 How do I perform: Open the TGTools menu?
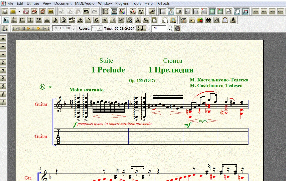tap(163, 3)
